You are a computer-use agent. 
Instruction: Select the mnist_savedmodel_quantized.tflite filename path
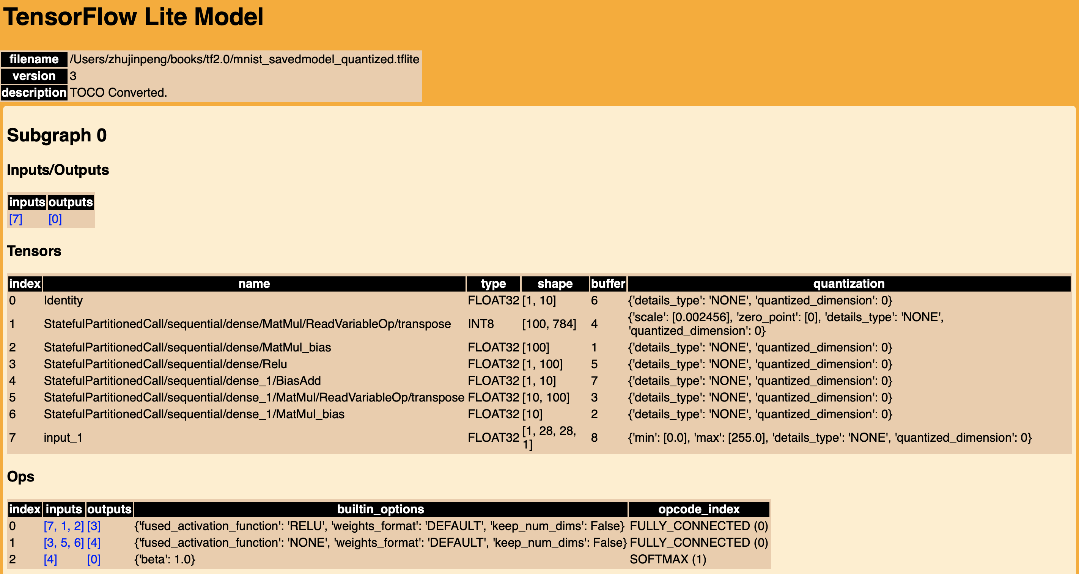coord(244,59)
